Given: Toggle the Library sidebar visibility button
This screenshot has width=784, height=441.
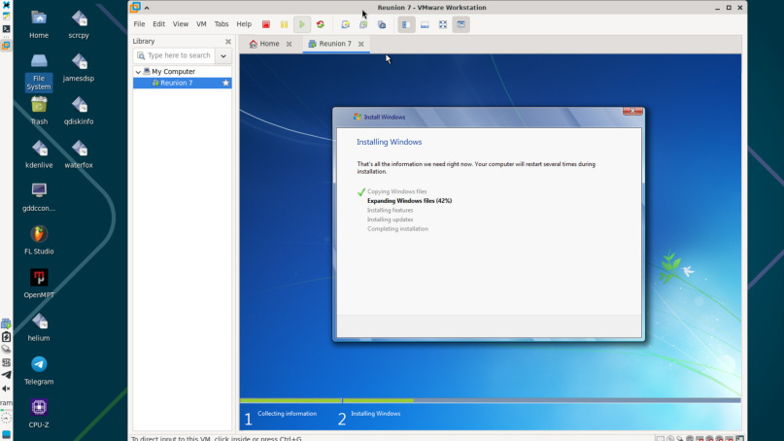Looking at the screenshot, I should tap(406, 24).
